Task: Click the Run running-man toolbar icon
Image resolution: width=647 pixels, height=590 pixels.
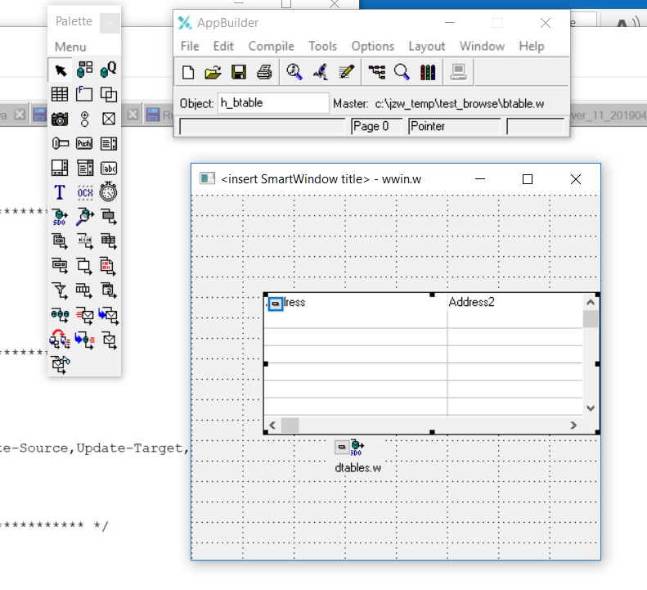Action: [x=320, y=72]
